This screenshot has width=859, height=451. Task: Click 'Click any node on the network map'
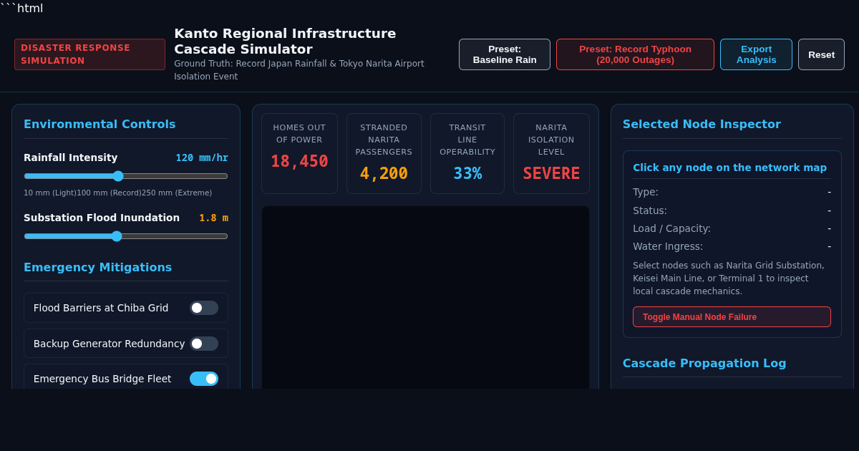pyautogui.click(x=729, y=168)
